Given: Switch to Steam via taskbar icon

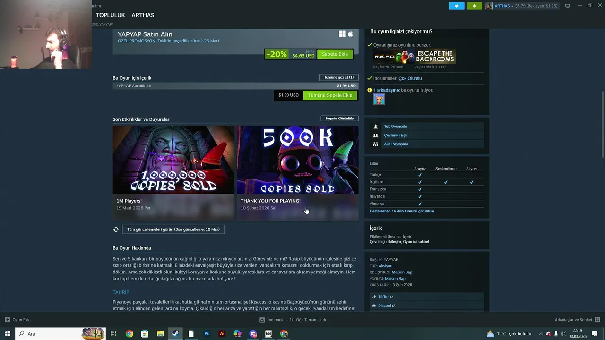Looking at the screenshot, I should tap(175, 334).
